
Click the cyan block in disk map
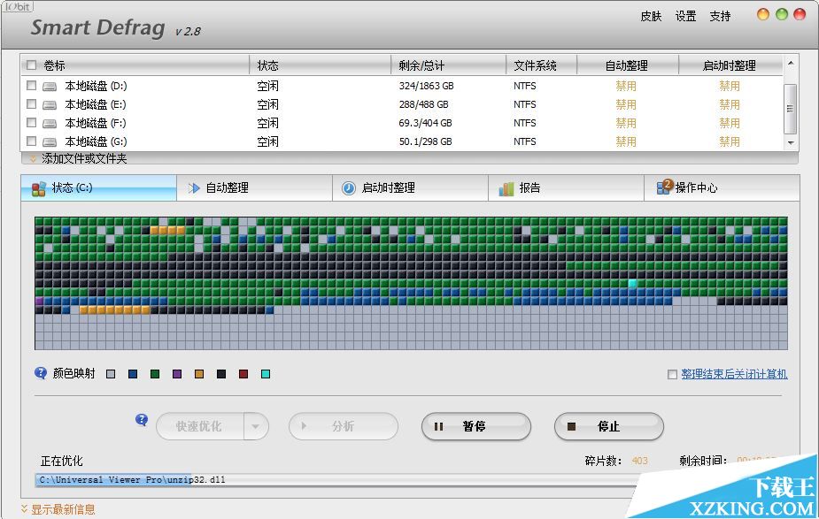pos(632,283)
